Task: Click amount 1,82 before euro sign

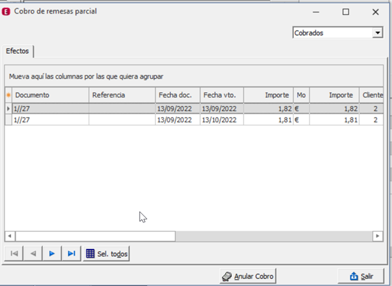Action: tap(285, 109)
